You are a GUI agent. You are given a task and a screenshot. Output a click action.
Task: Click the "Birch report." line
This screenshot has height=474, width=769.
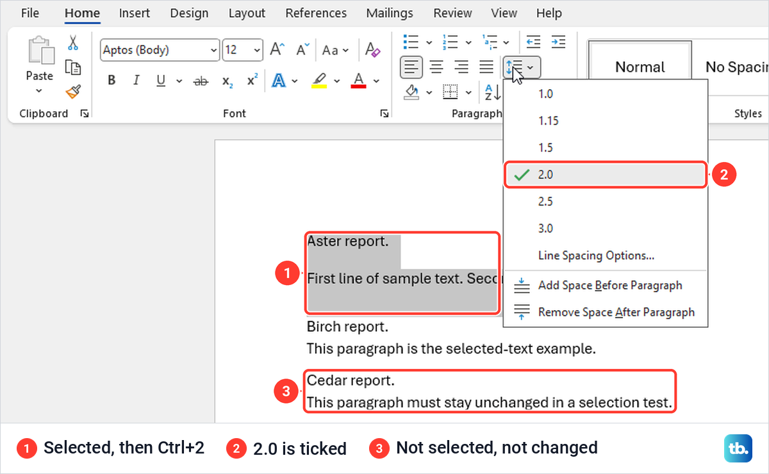tap(347, 327)
